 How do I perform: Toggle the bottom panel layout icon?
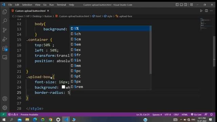point(181,5)
